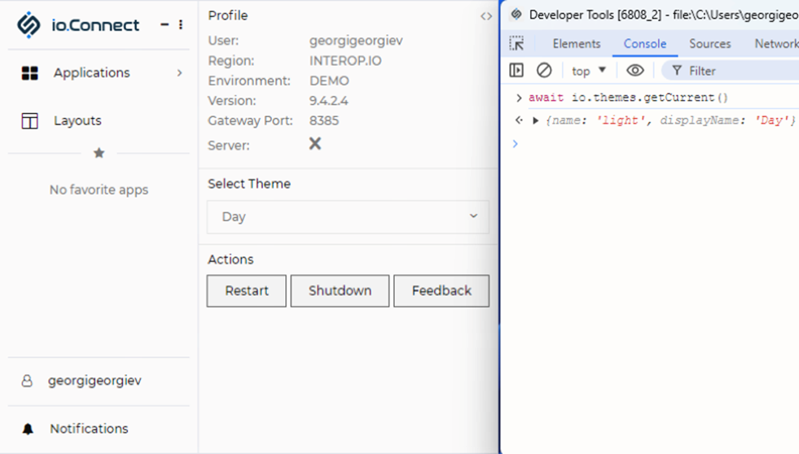Open the Select Theme dropdown

[348, 217]
